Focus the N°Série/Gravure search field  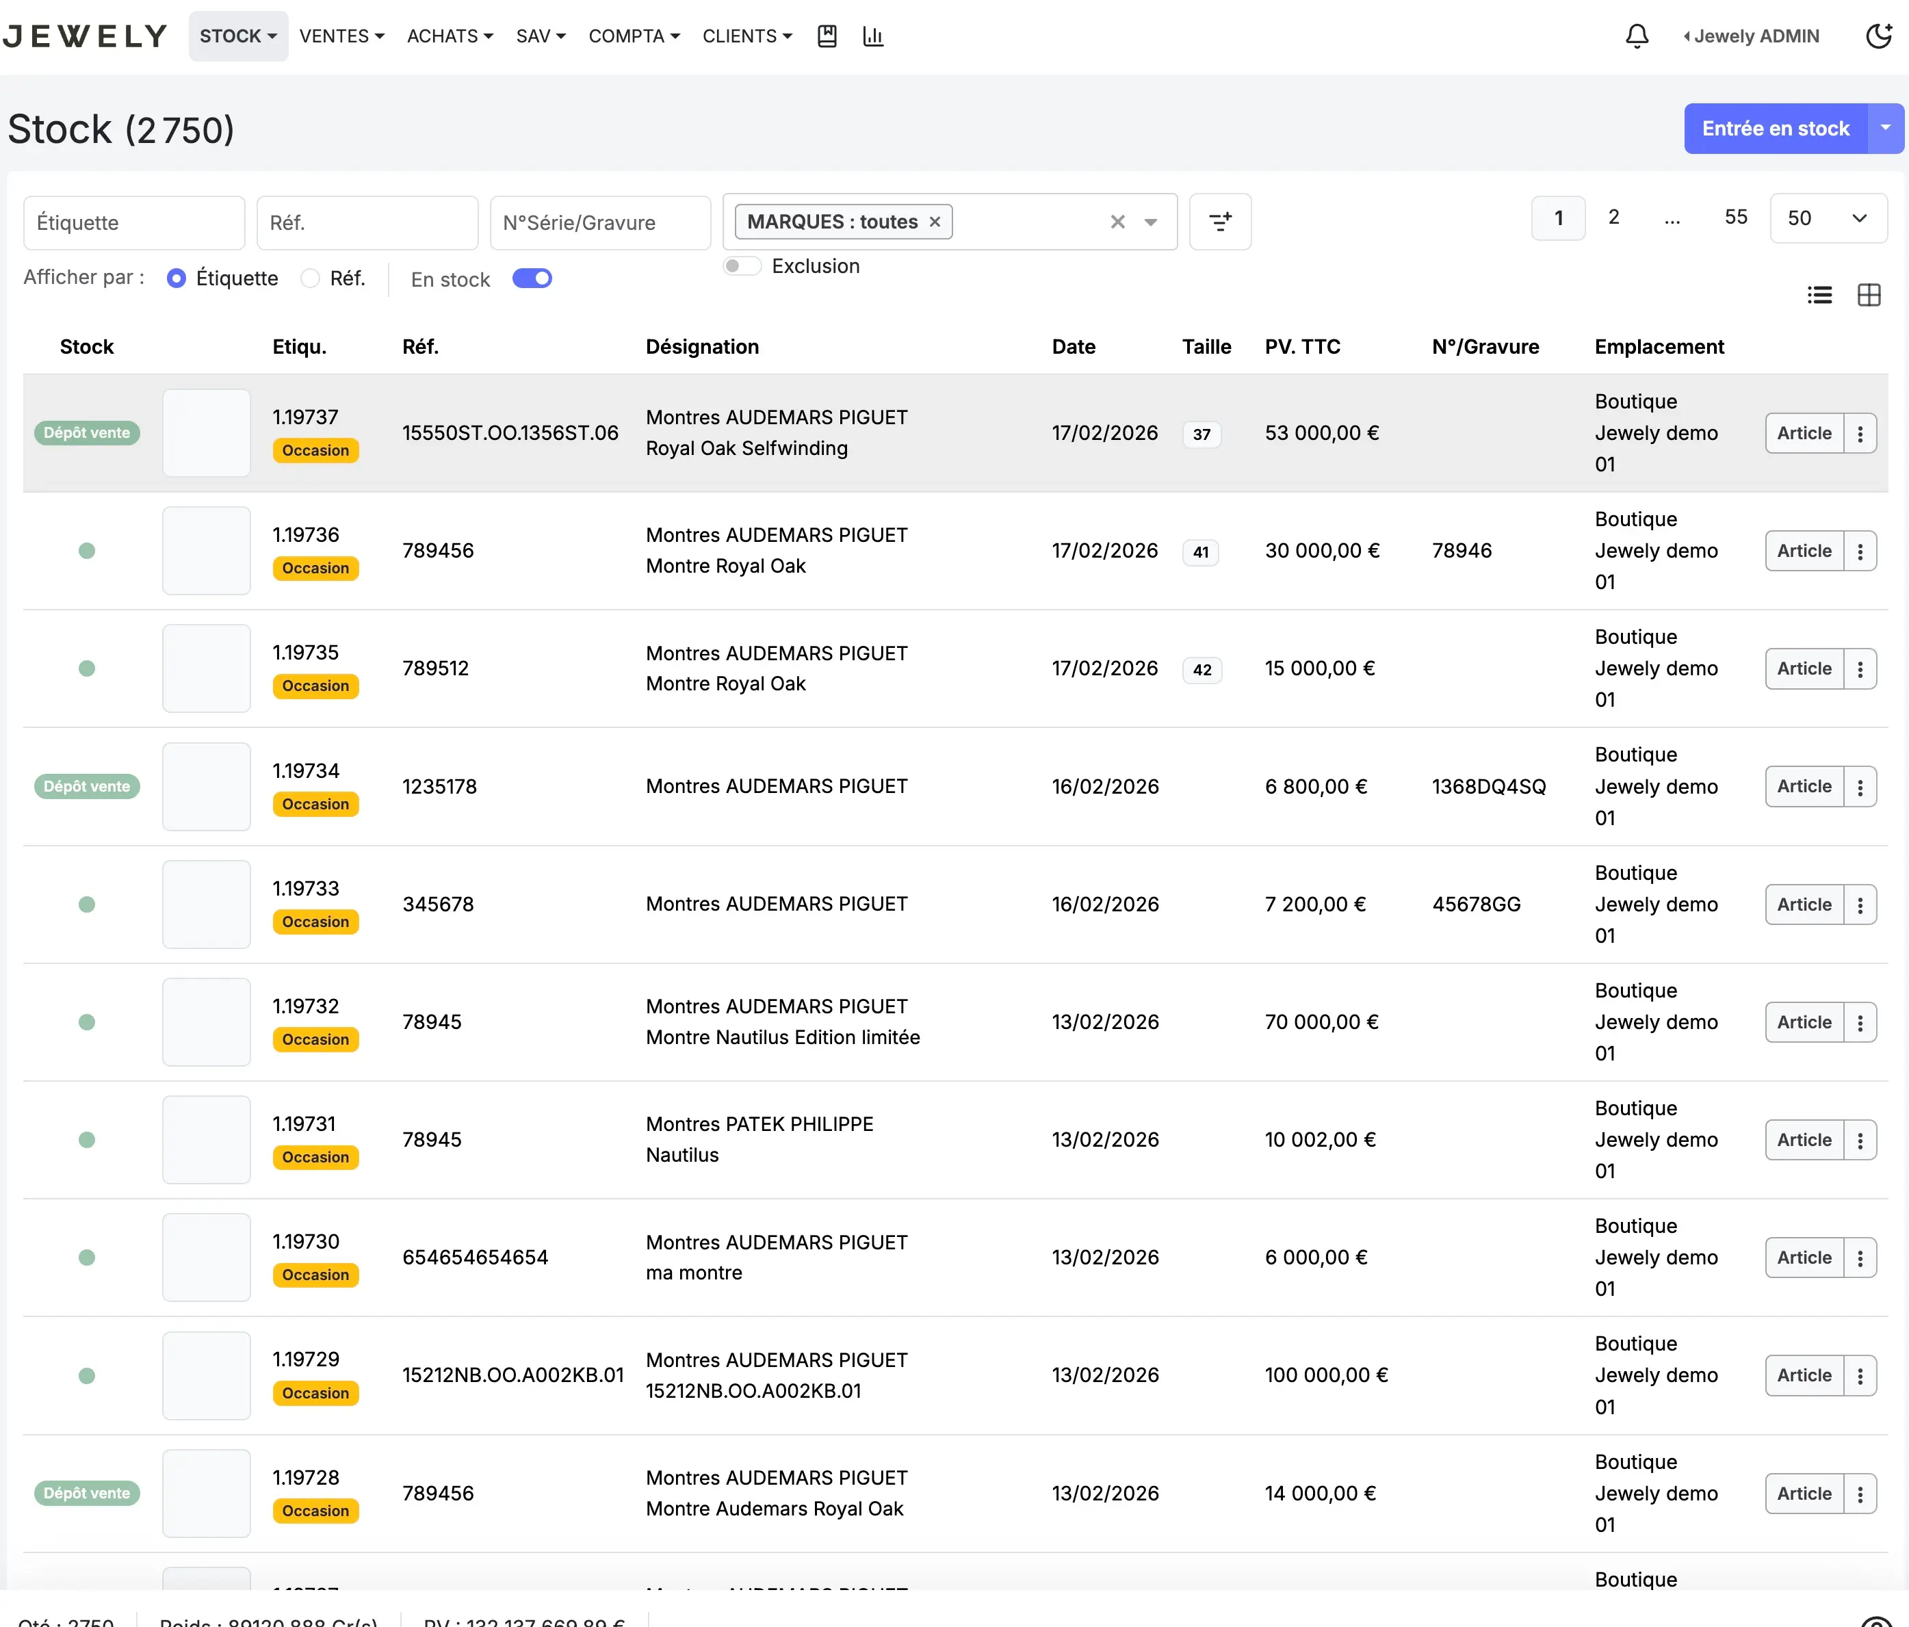pos(601,222)
